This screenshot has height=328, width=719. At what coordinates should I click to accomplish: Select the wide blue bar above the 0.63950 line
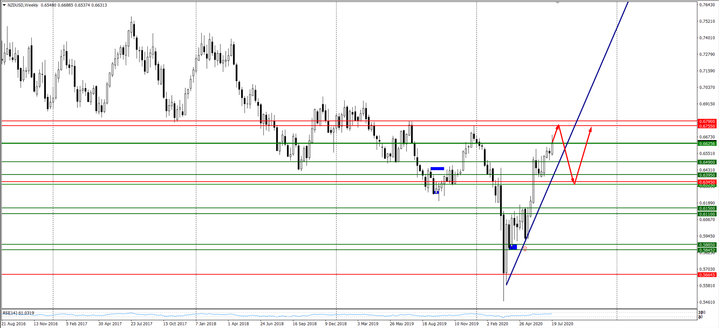[x=437, y=169]
